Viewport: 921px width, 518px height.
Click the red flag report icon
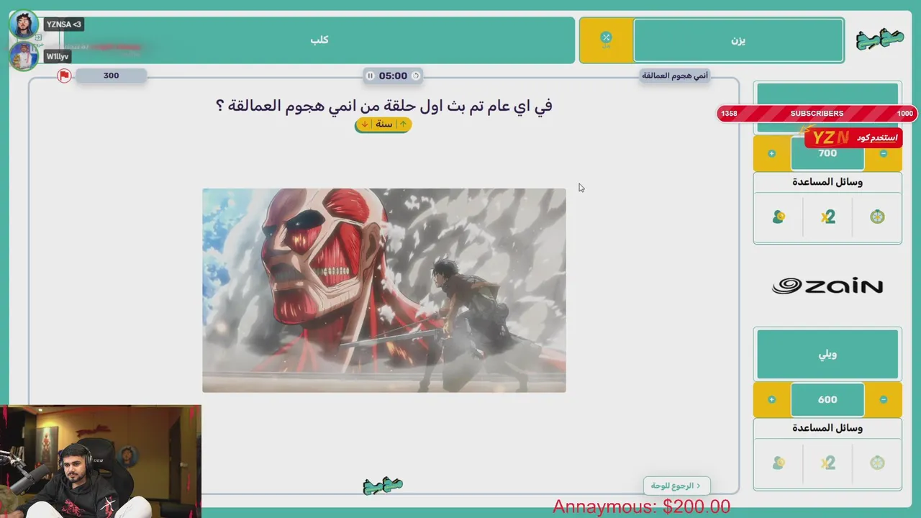click(64, 76)
